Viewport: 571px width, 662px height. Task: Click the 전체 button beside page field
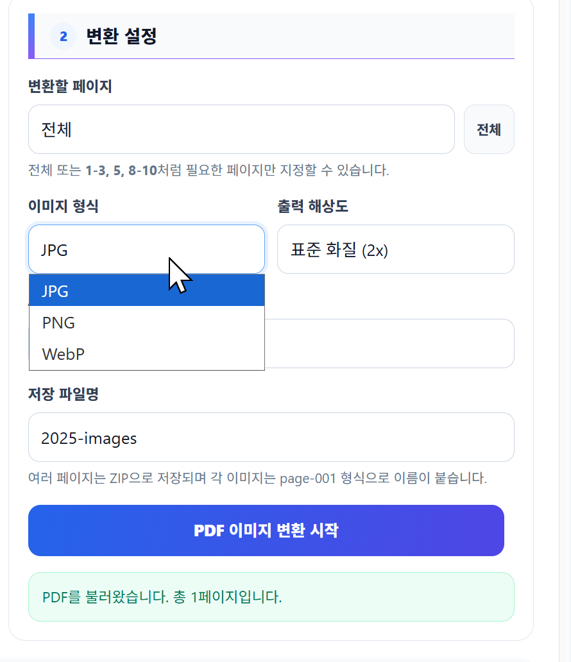(489, 130)
